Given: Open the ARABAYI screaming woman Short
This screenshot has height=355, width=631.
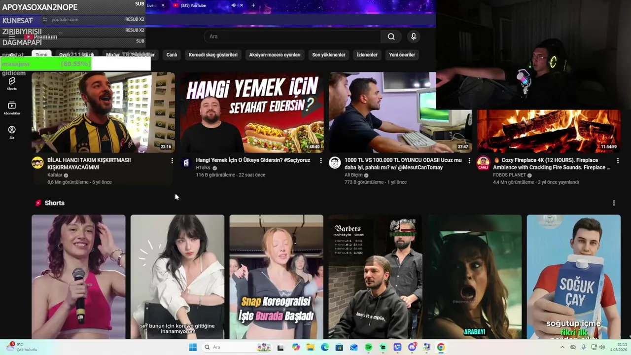Looking at the screenshot, I should 474,277.
